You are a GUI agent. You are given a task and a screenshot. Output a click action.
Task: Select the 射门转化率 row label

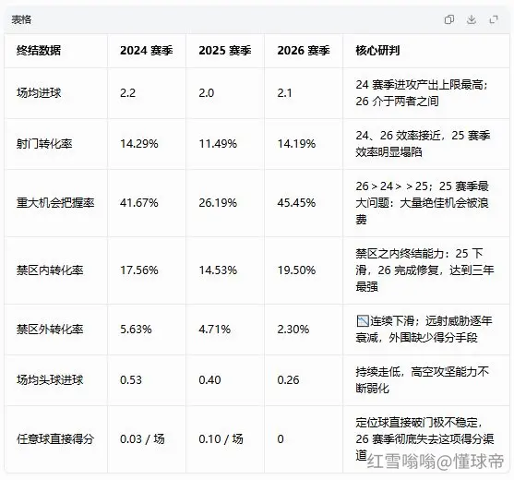[44, 144]
